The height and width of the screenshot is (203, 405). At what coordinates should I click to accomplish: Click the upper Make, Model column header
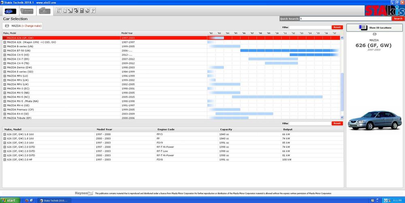coord(10,33)
